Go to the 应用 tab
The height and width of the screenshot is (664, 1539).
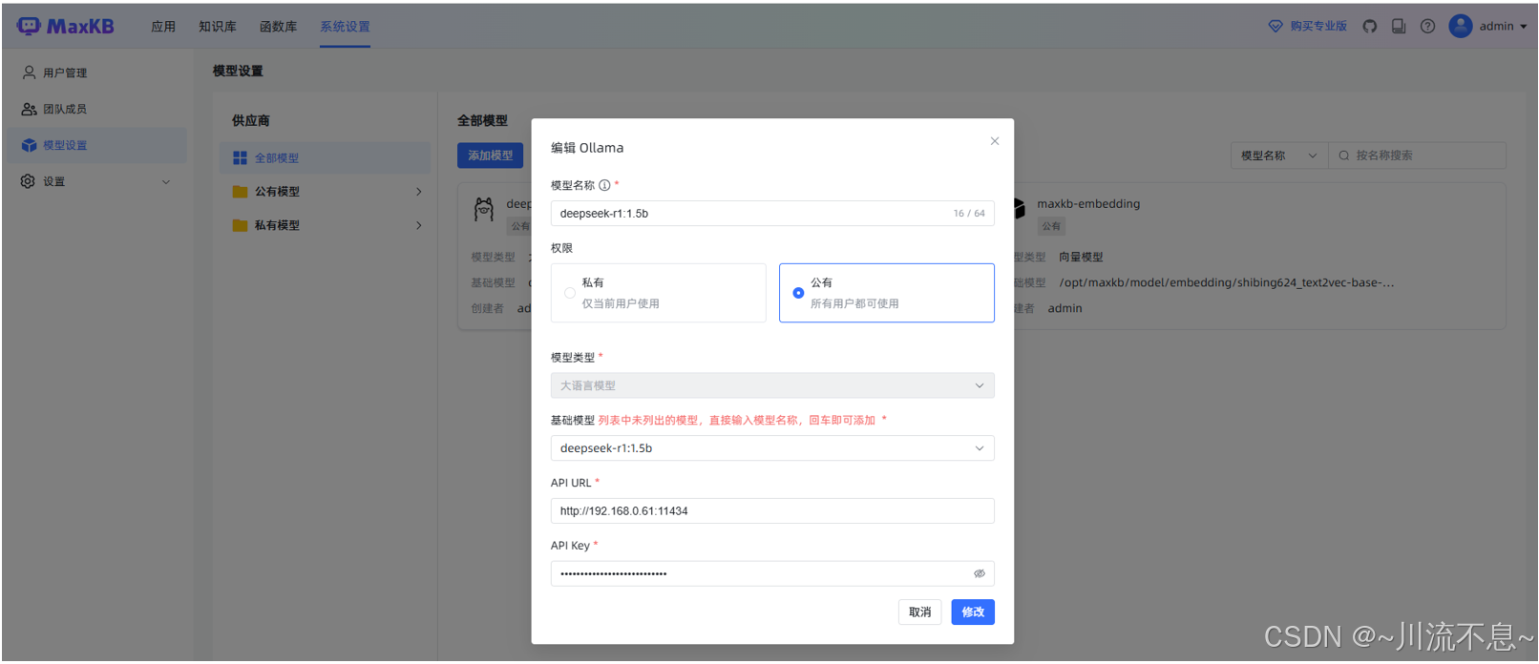click(163, 27)
